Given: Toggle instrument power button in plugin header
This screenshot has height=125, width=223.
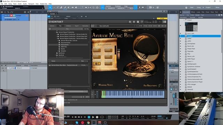Looking at the screenshot, I should (49, 16).
